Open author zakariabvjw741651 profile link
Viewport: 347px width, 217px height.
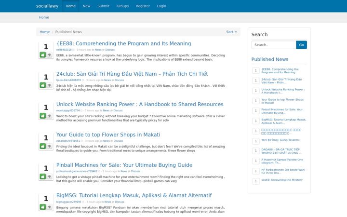[68, 141]
